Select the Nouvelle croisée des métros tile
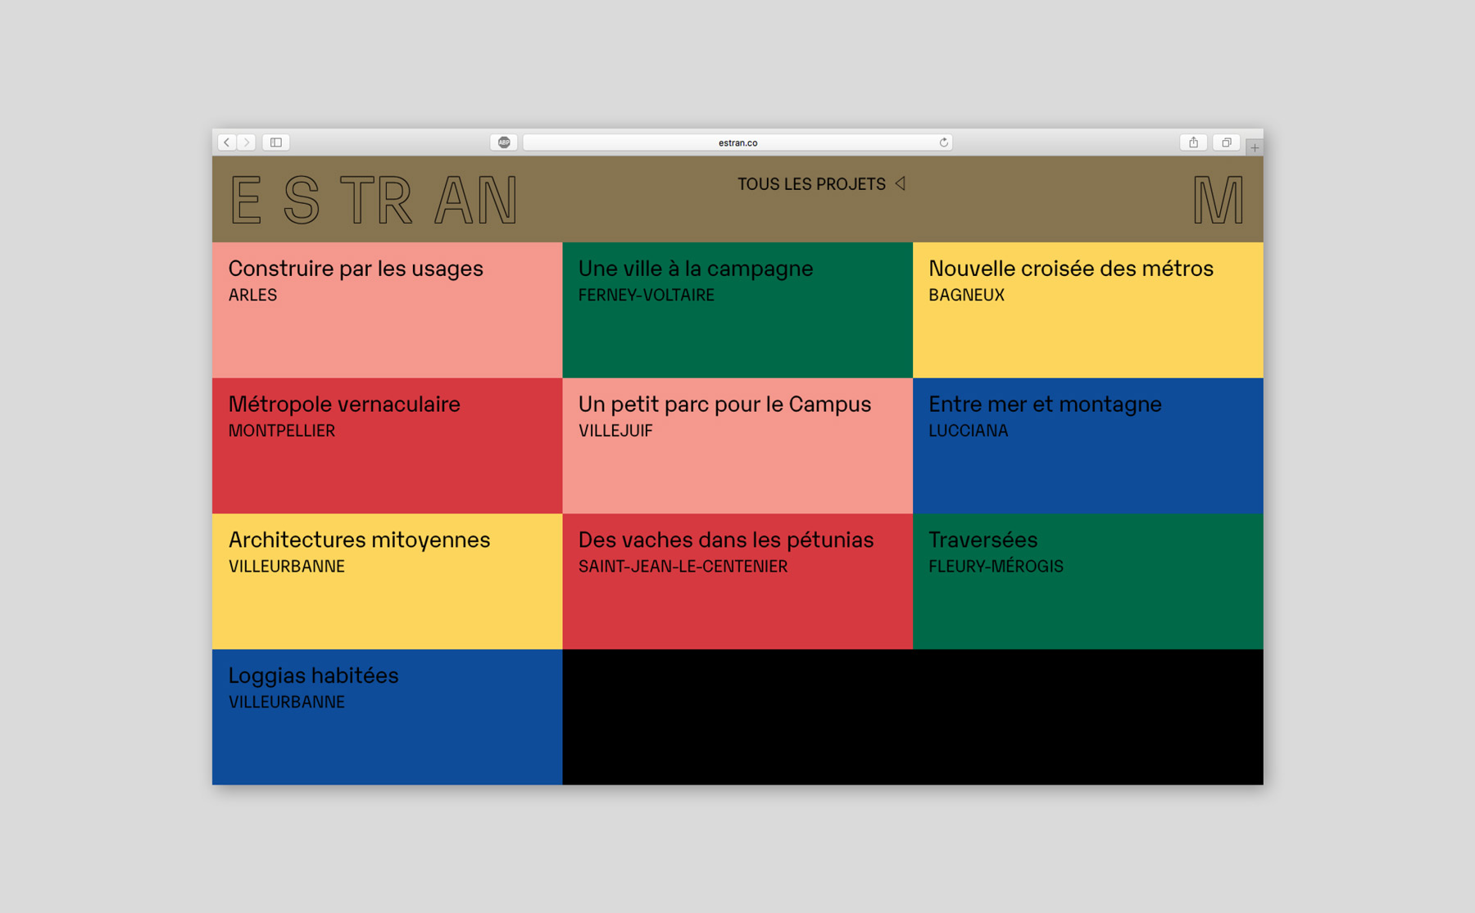Image resolution: width=1475 pixels, height=913 pixels. [x=1087, y=310]
